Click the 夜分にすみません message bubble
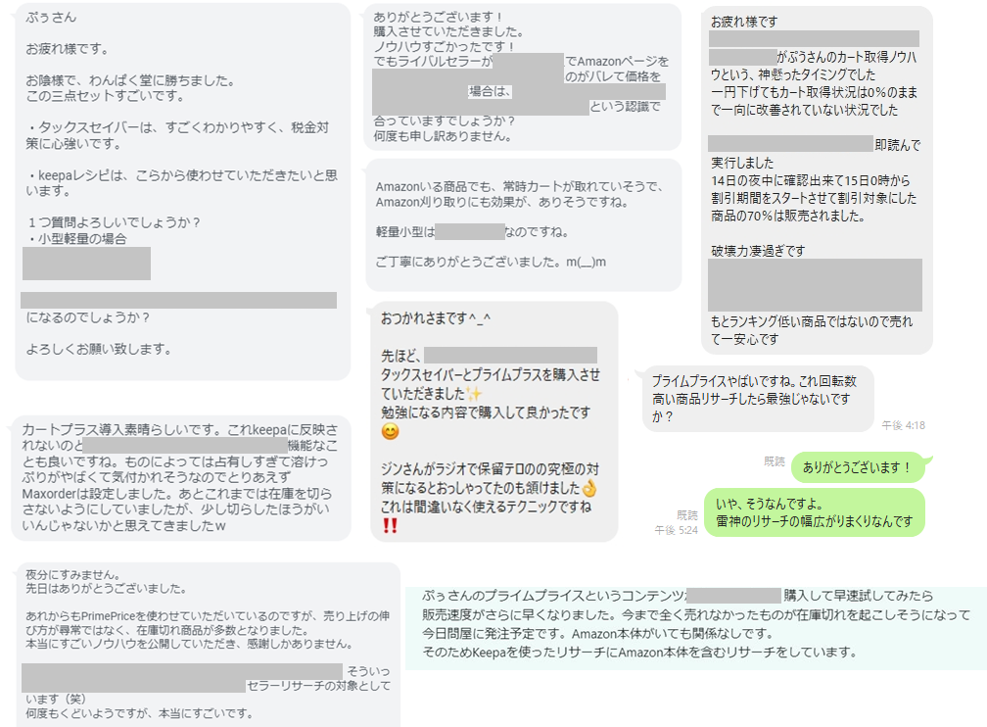This screenshot has height=727, width=987. pos(208,645)
